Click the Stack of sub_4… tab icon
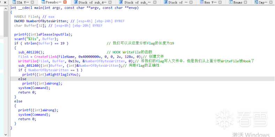 (76, 2)
